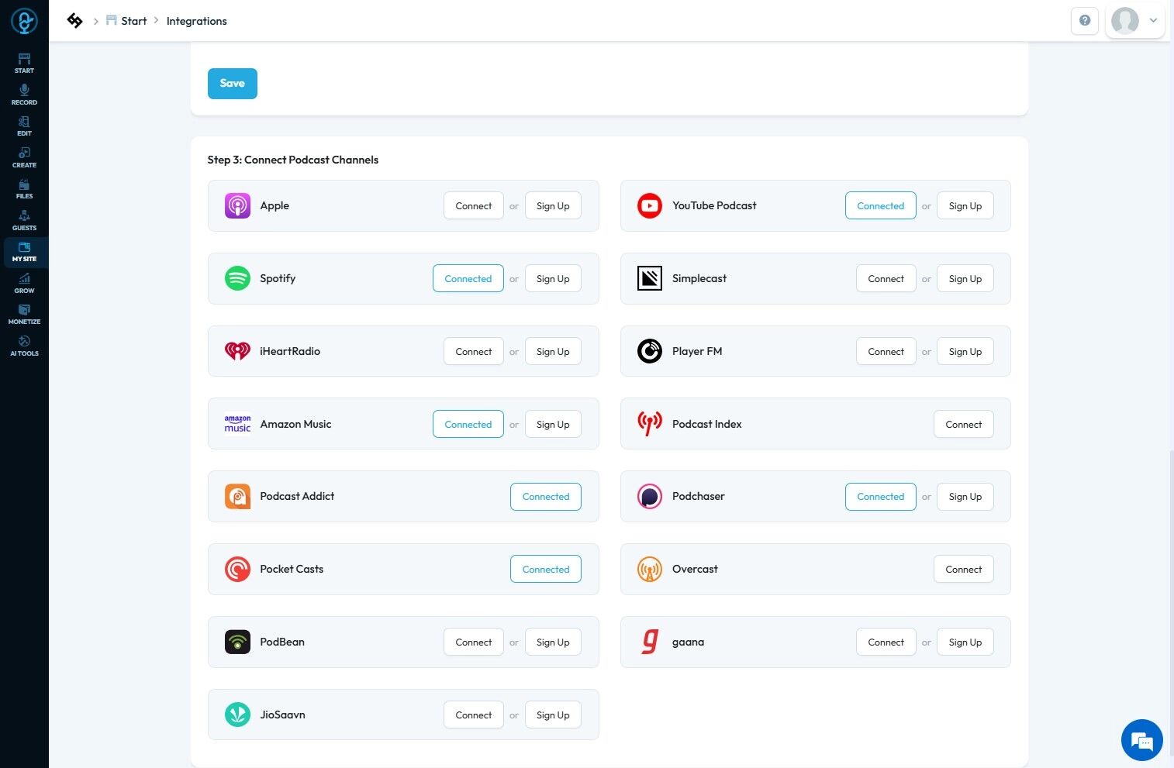Open the AI Tools section in sidebar
Image resolution: width=1174 pixels, height=768 pixels.
coord(24,346)
